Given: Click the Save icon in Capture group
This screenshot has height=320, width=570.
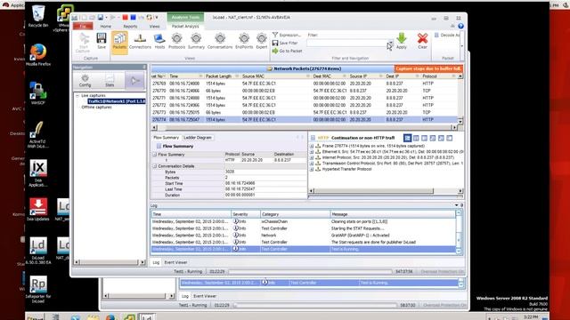Looking at the screenshot, I should tap(102, 41).
